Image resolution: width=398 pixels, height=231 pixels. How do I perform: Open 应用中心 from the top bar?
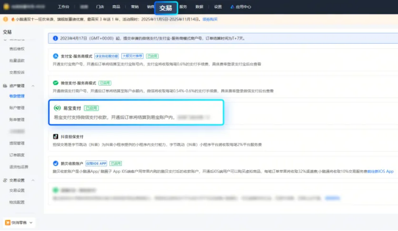(243, 7)
